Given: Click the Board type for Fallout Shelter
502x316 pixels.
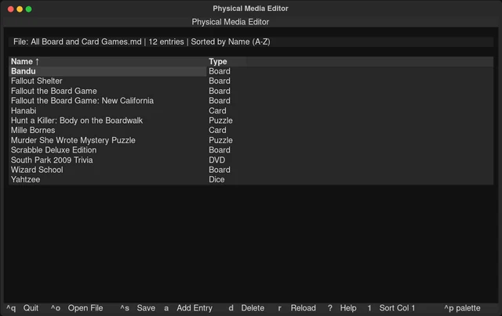Looking at the screenshot, I should tap(220, 81).
